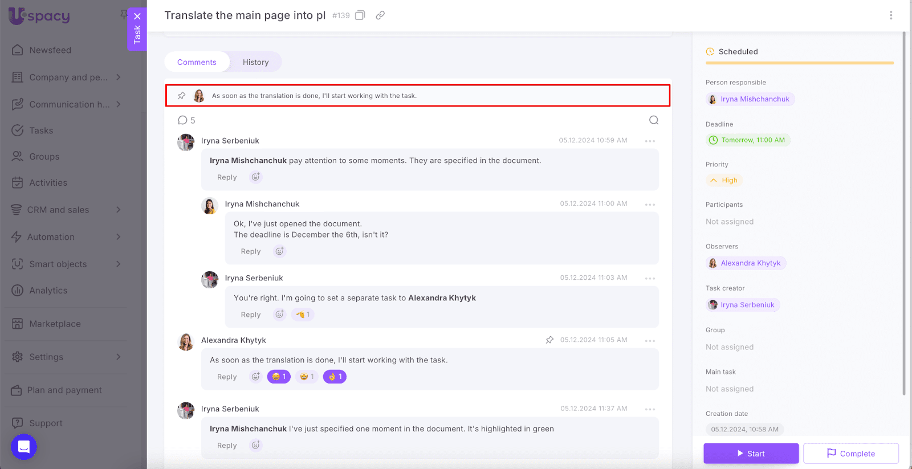Open the three-dot task options menu
Viewport: 912px width, 469px height.
pos(891,15)
